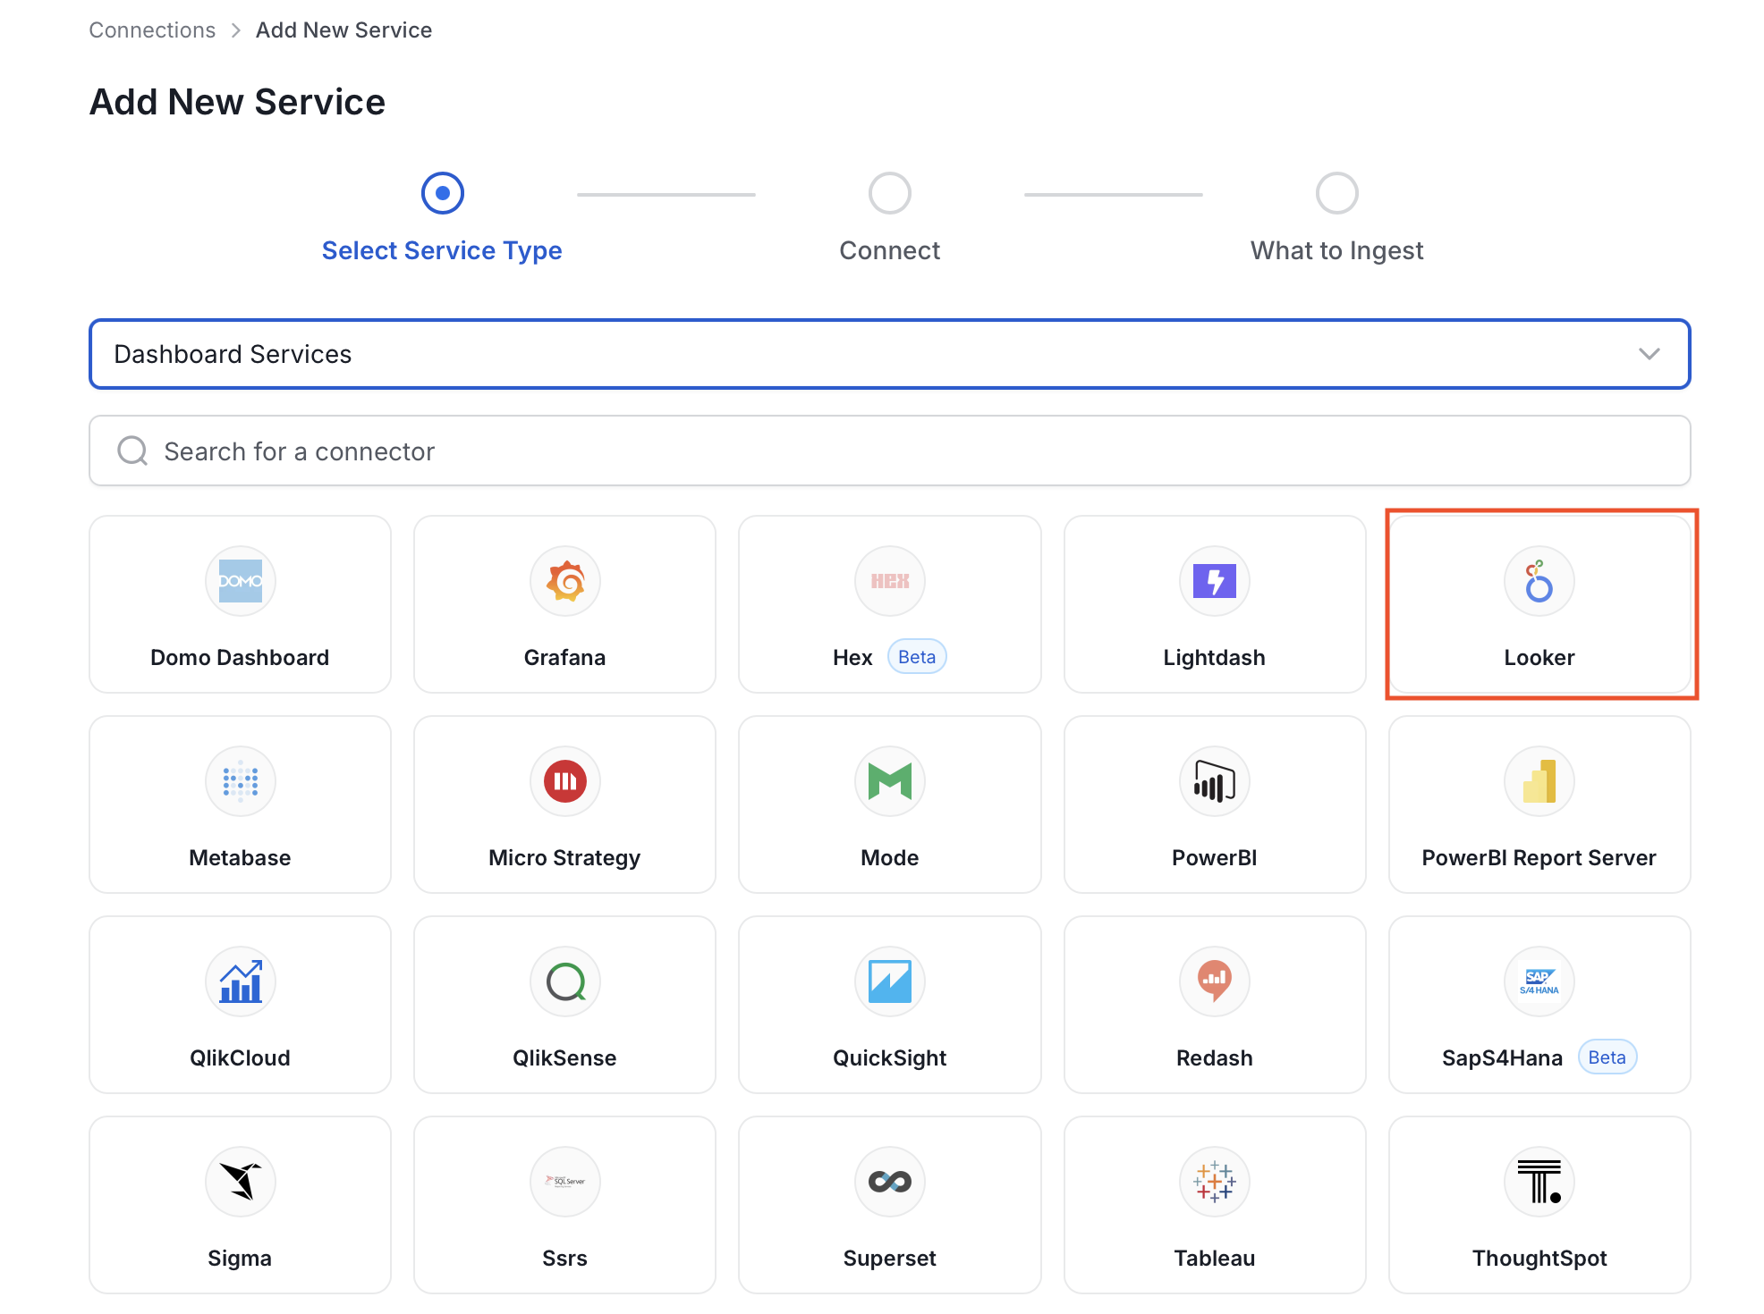Select the Mode green M icon
1764x1314 pixels.
pyautogui.click(x=889, y=781)
